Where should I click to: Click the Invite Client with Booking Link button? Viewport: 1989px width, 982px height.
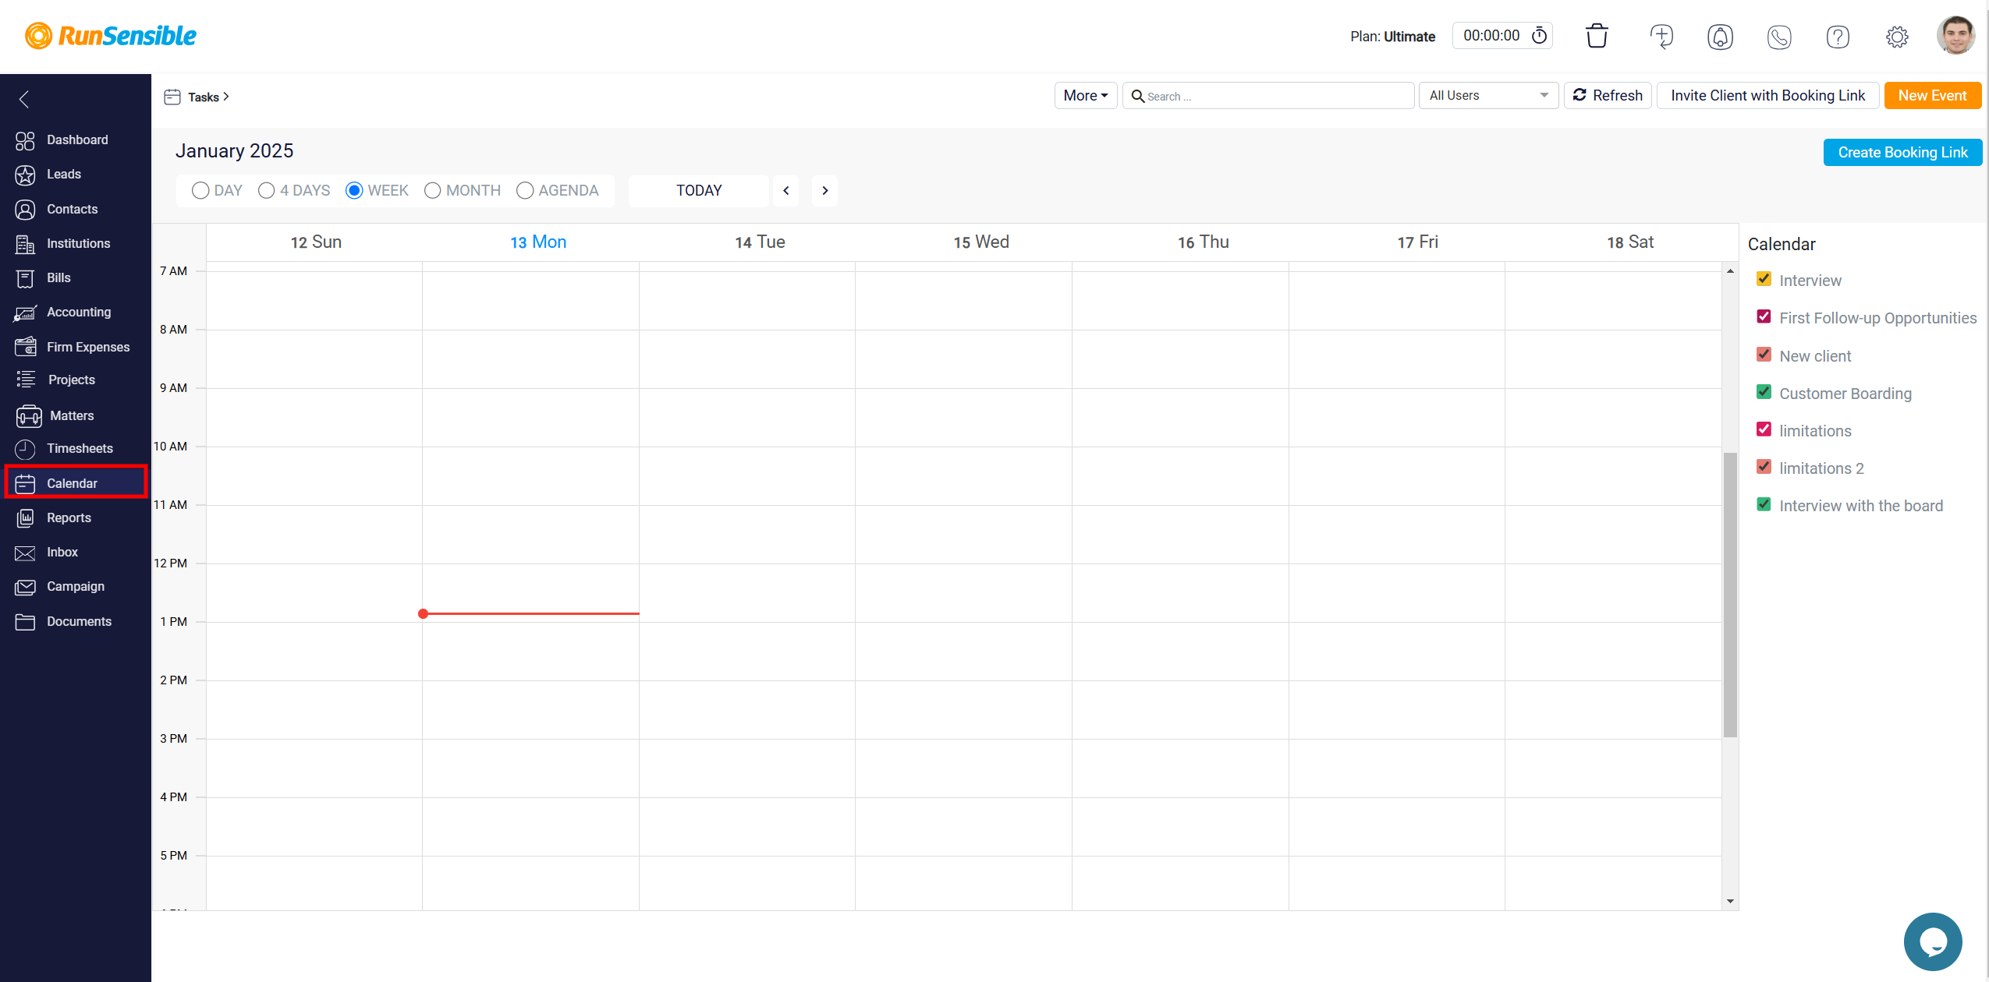[x=1767, y=97]
